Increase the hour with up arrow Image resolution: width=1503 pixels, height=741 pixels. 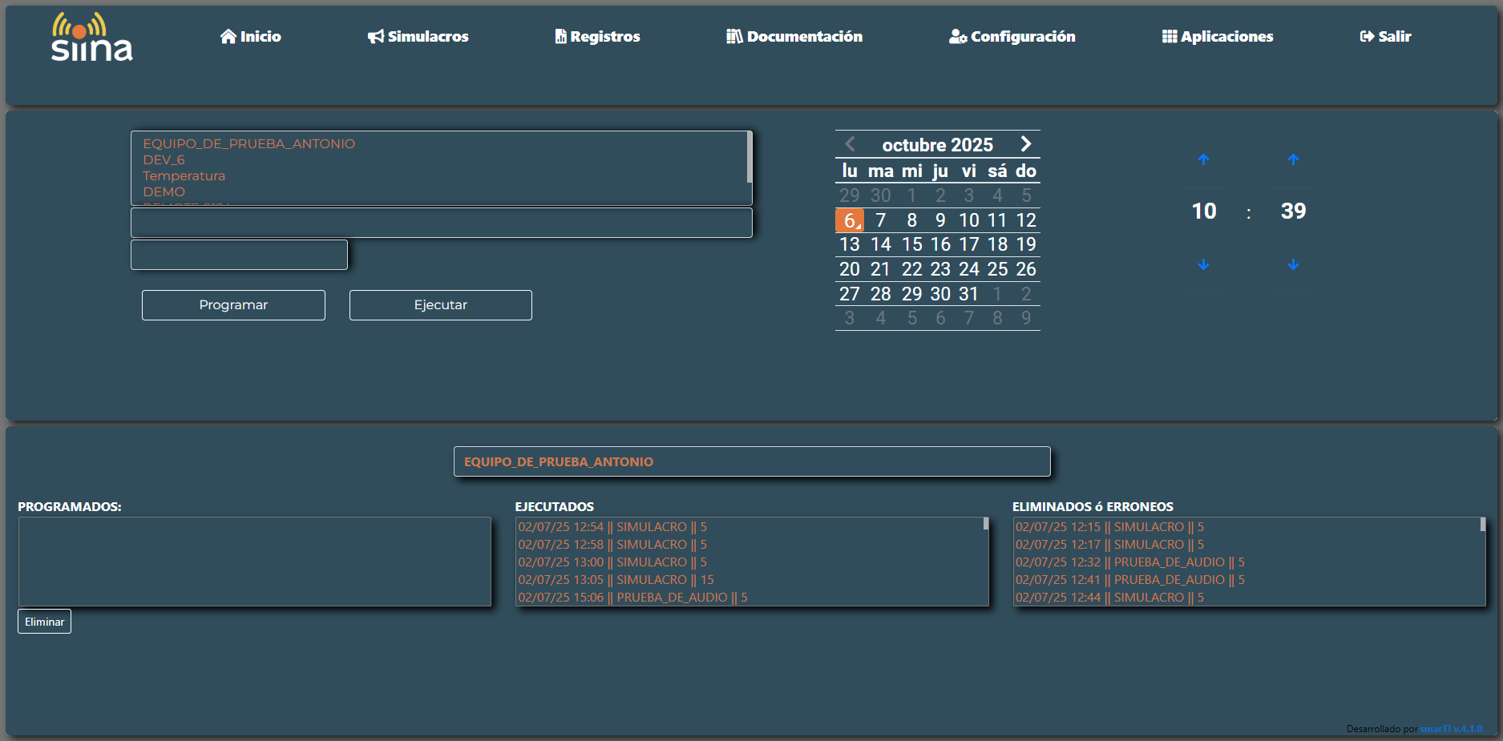point(1203,159)
